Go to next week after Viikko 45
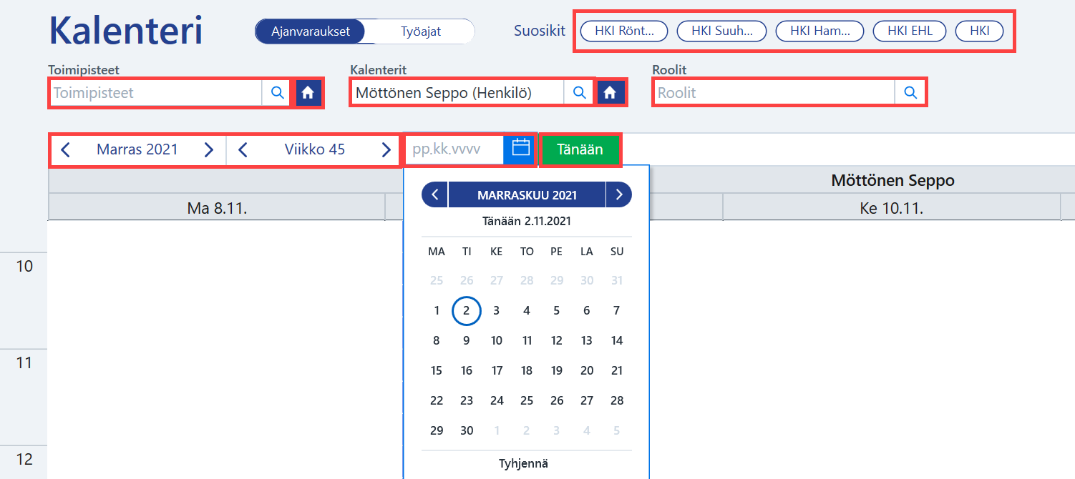 [386, 149]
